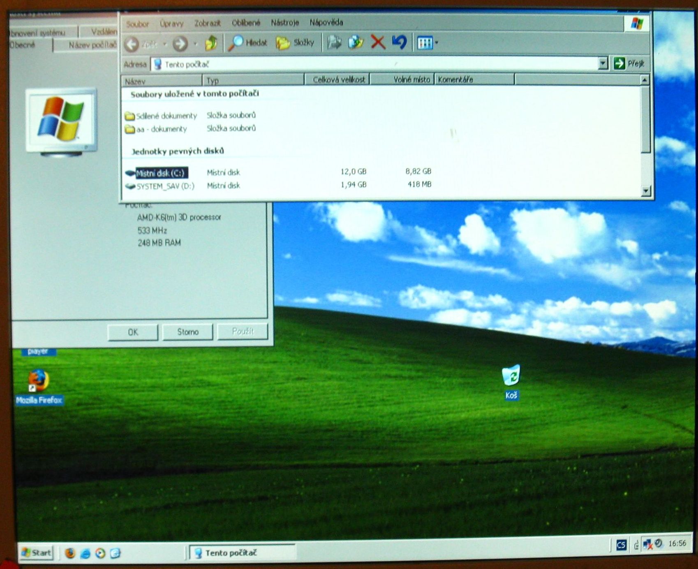Image resolution: width=698 pixels, height=569 pixels.
Task: Click the last Quick Launch icon
Action: [x=116, y=553]
